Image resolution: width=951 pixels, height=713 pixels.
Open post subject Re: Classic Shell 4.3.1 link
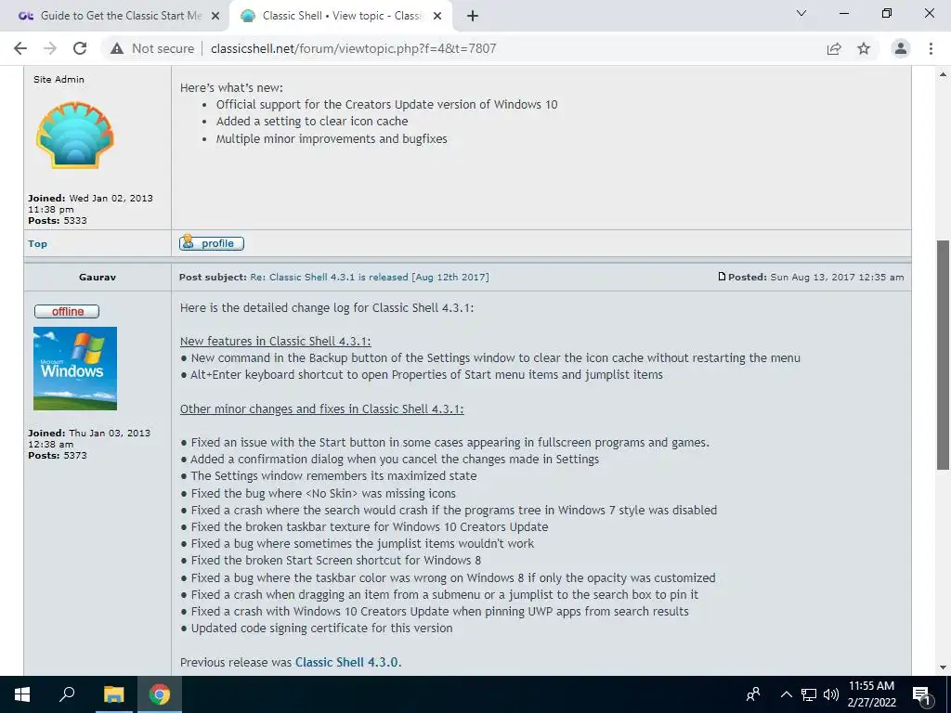pos(370,277)
